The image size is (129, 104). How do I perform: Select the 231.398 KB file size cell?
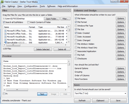tap(59, 31)
